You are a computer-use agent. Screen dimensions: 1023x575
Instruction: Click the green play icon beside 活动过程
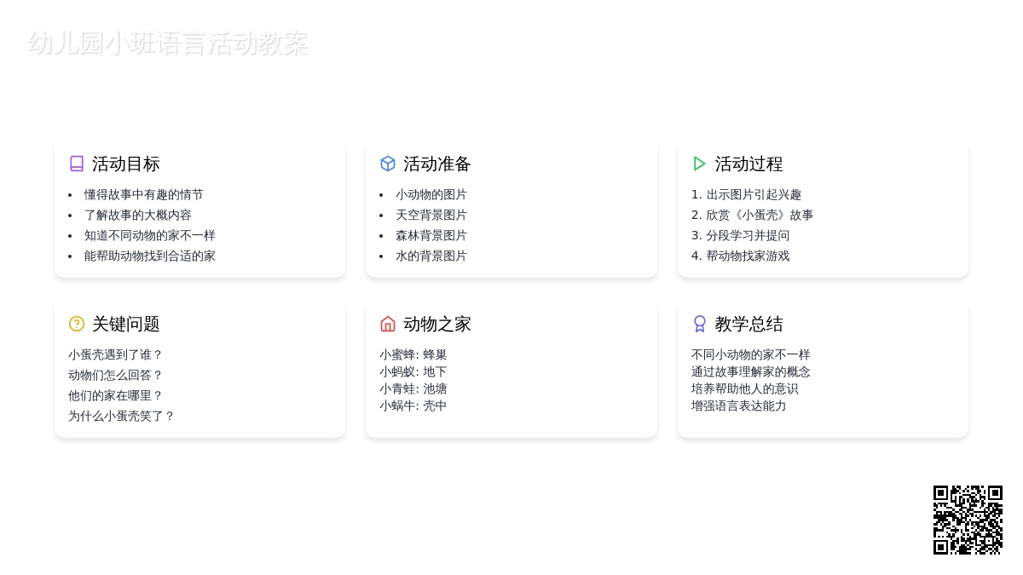tap(700, 164)
